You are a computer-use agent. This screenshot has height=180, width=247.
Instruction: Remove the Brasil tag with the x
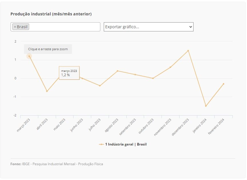click(15, 27)
